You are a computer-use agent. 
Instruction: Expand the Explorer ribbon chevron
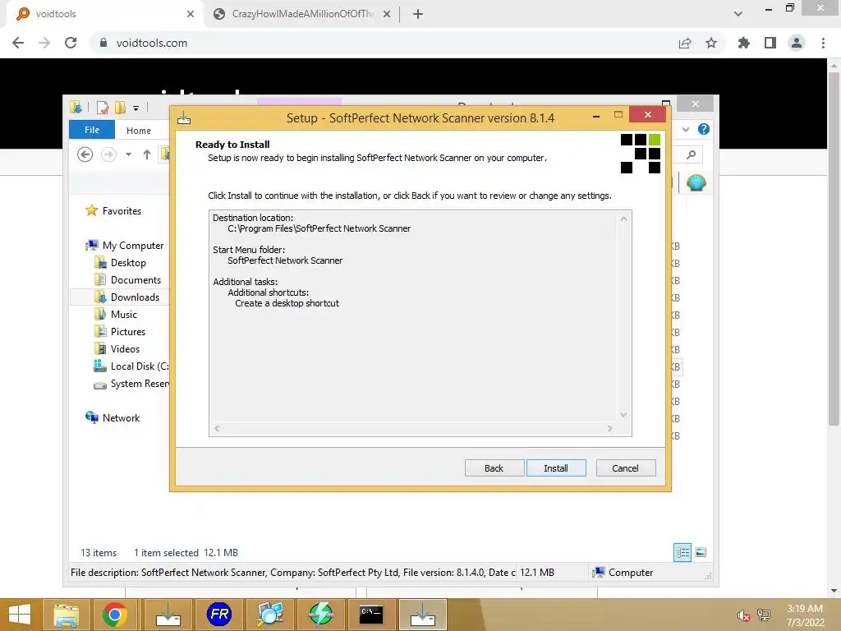686,129
